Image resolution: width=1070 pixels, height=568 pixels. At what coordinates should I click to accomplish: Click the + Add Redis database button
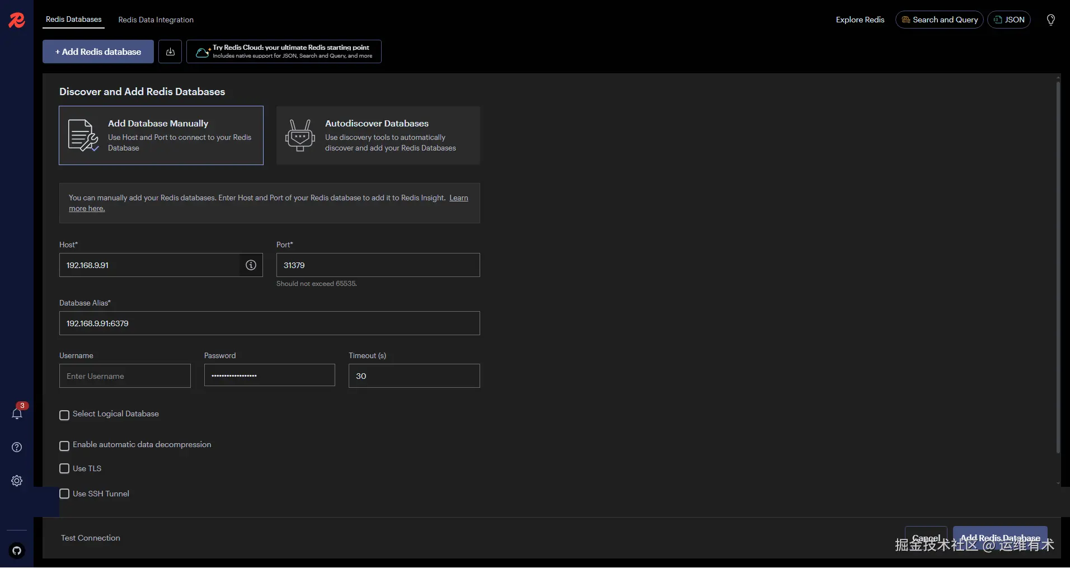98,51
